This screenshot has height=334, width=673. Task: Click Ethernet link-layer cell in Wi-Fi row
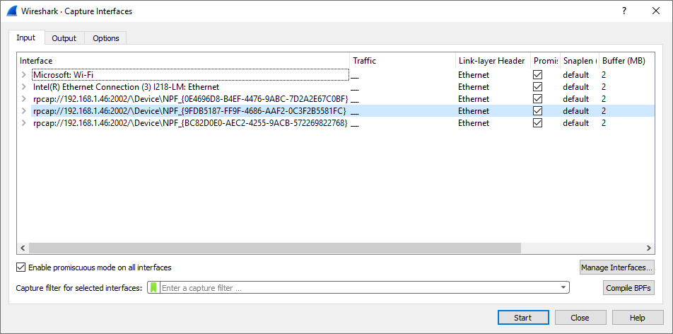click(474, 75)
